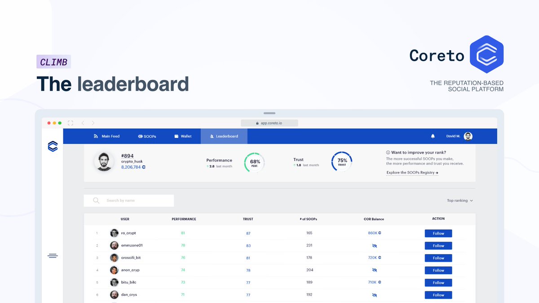Follow emmzone01
The width and height of the screenshot is (539, 303).
438,246
